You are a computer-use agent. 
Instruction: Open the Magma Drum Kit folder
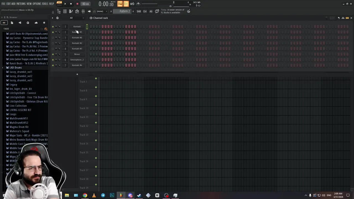(19, 127)
